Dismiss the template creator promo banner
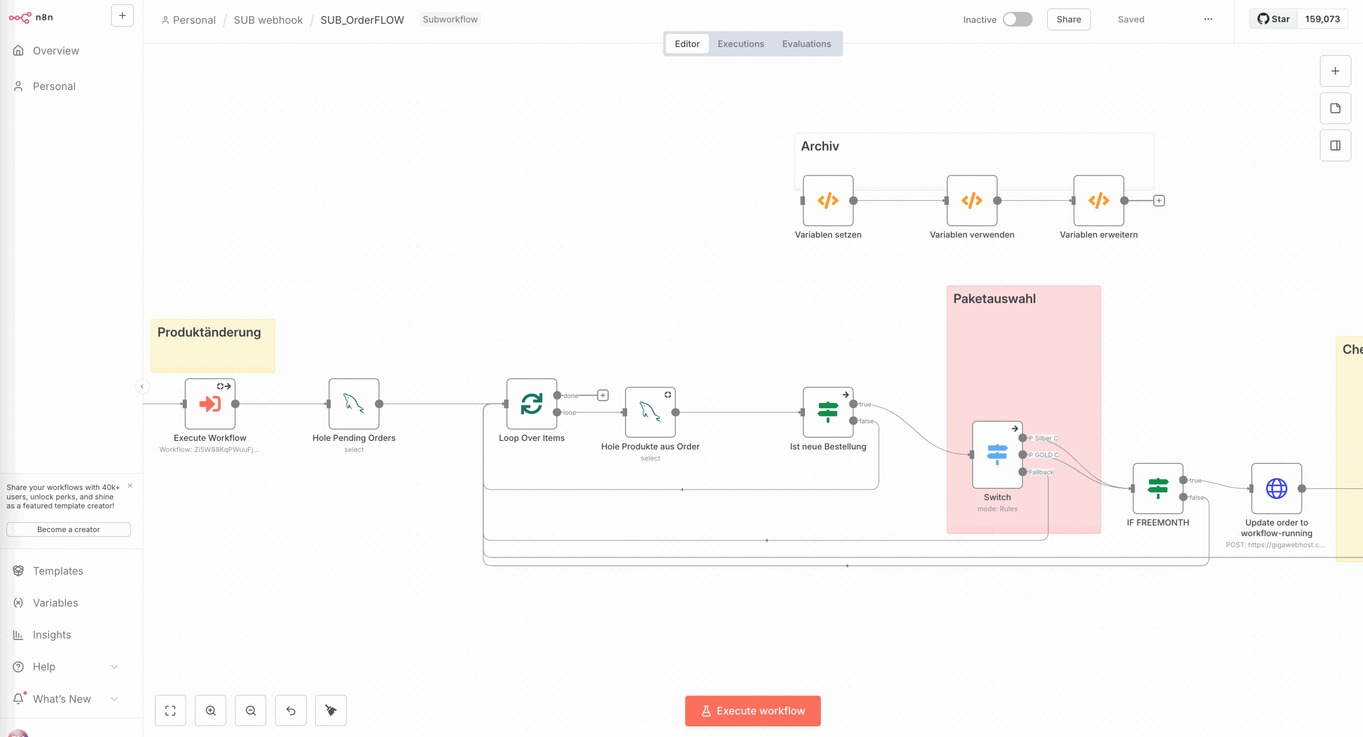 [130, 486]
